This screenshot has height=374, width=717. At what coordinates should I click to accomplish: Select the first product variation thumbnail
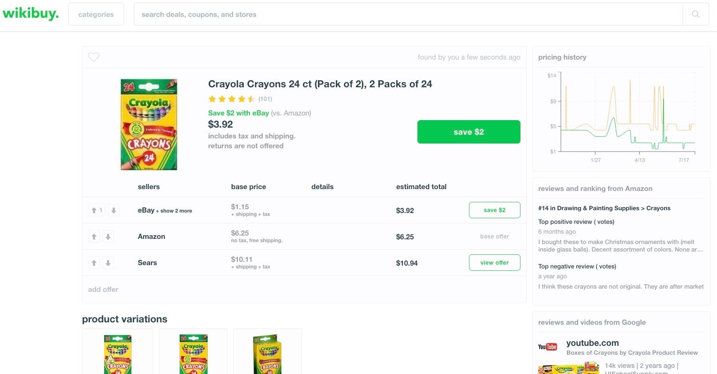118,353
